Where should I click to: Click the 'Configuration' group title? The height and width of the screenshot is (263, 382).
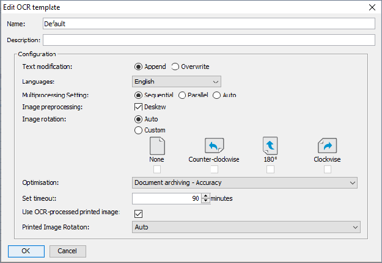37,54
